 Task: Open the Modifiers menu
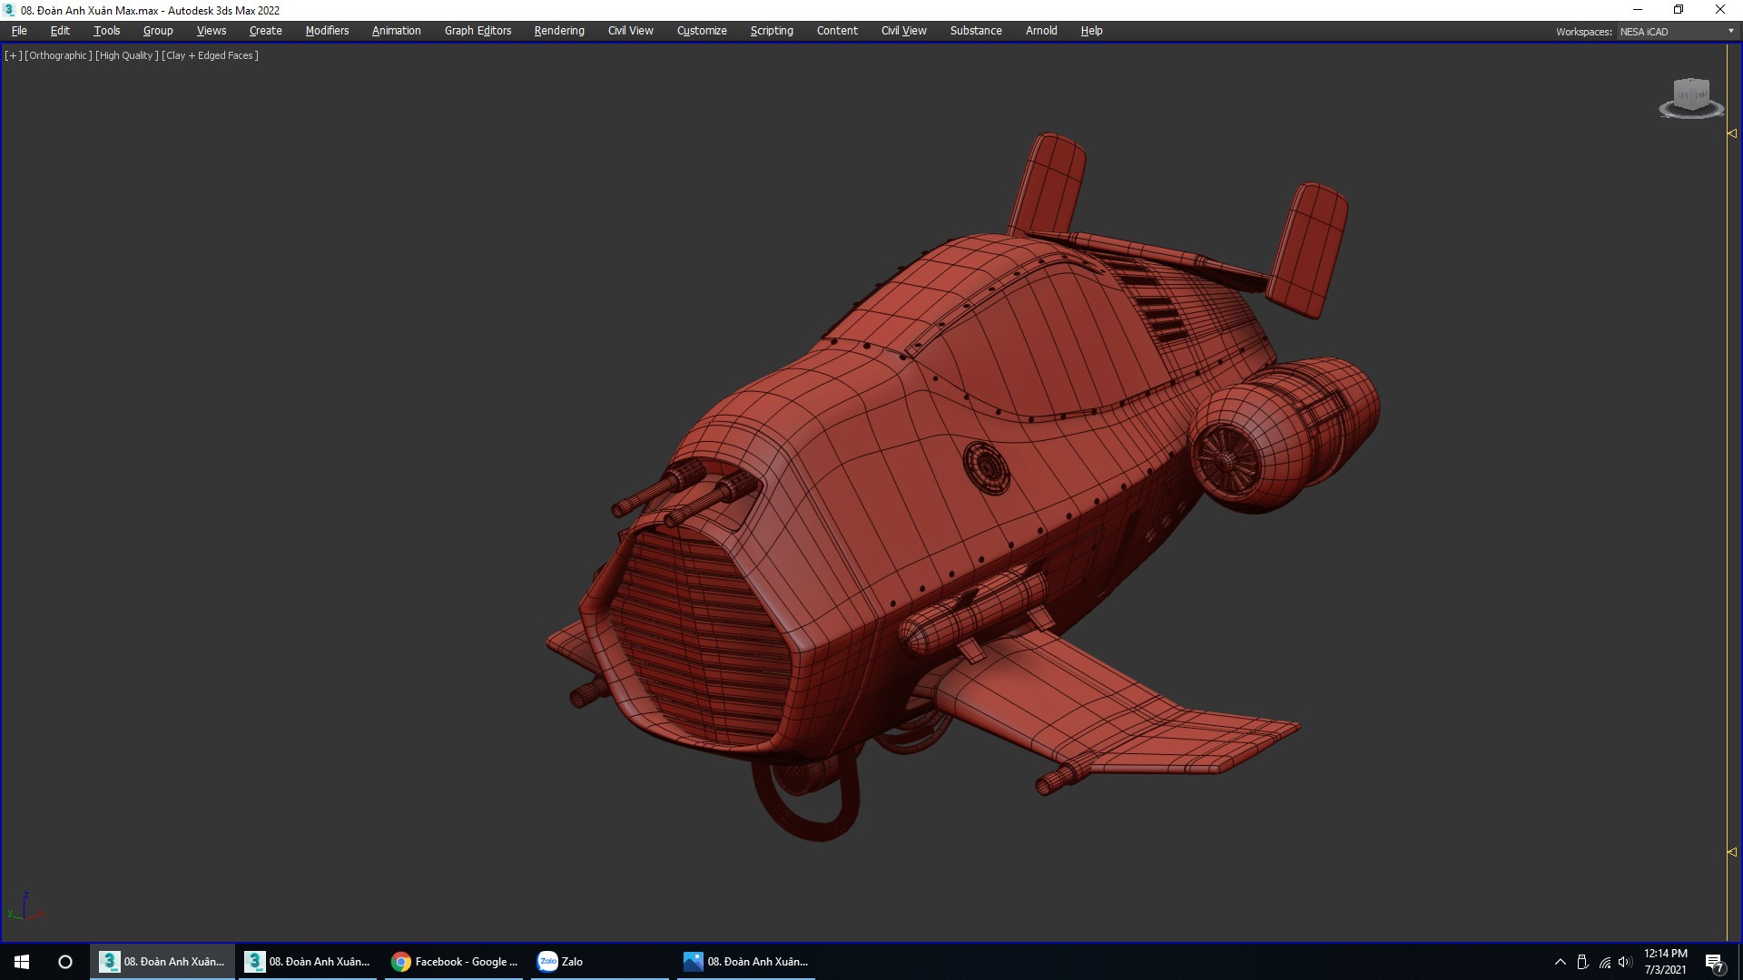[327, 31]
